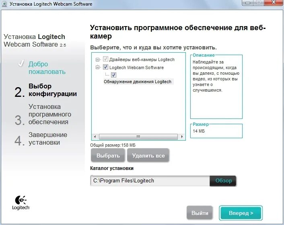This screenshot has height=225, width=284.
Task: Click the Установка программного обеспечения step label
Action: pyautogui.click(x=50, y=114)
